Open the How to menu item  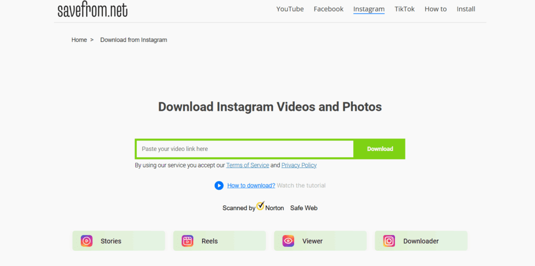tap(436, 9)
